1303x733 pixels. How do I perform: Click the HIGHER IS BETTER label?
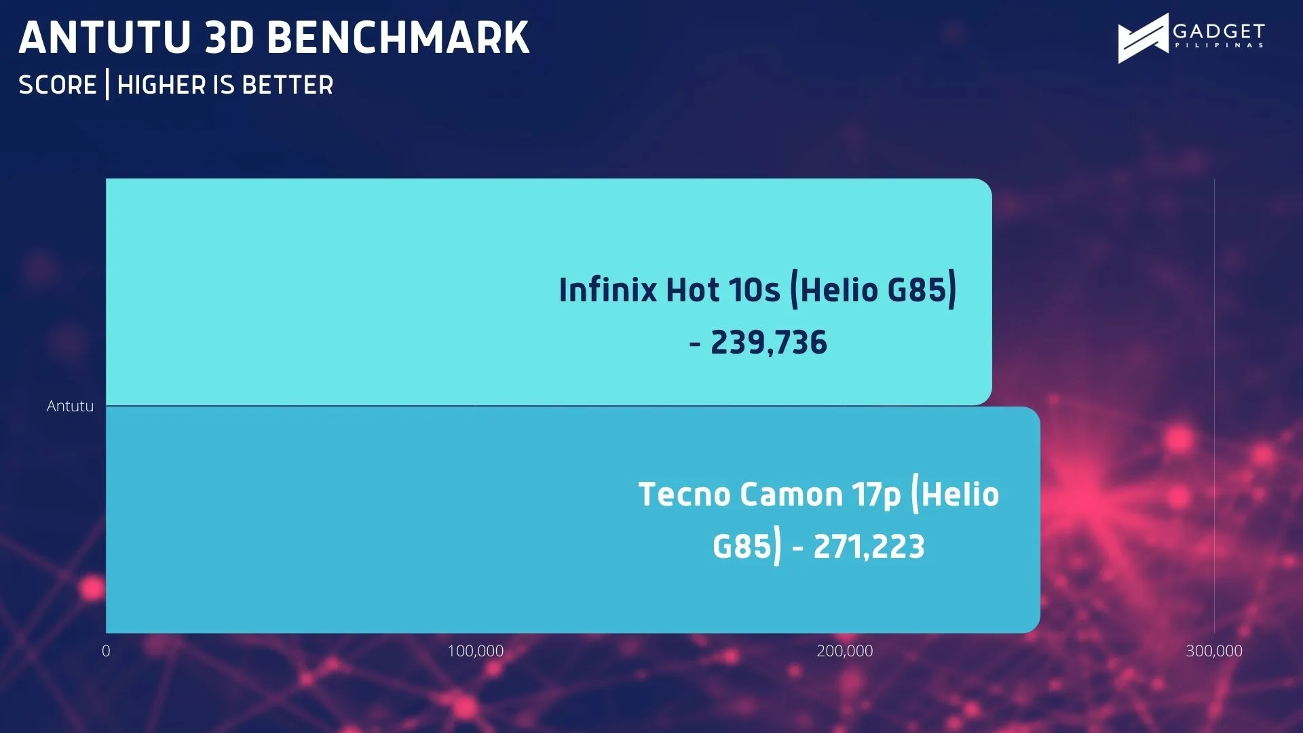pos(225,86)
